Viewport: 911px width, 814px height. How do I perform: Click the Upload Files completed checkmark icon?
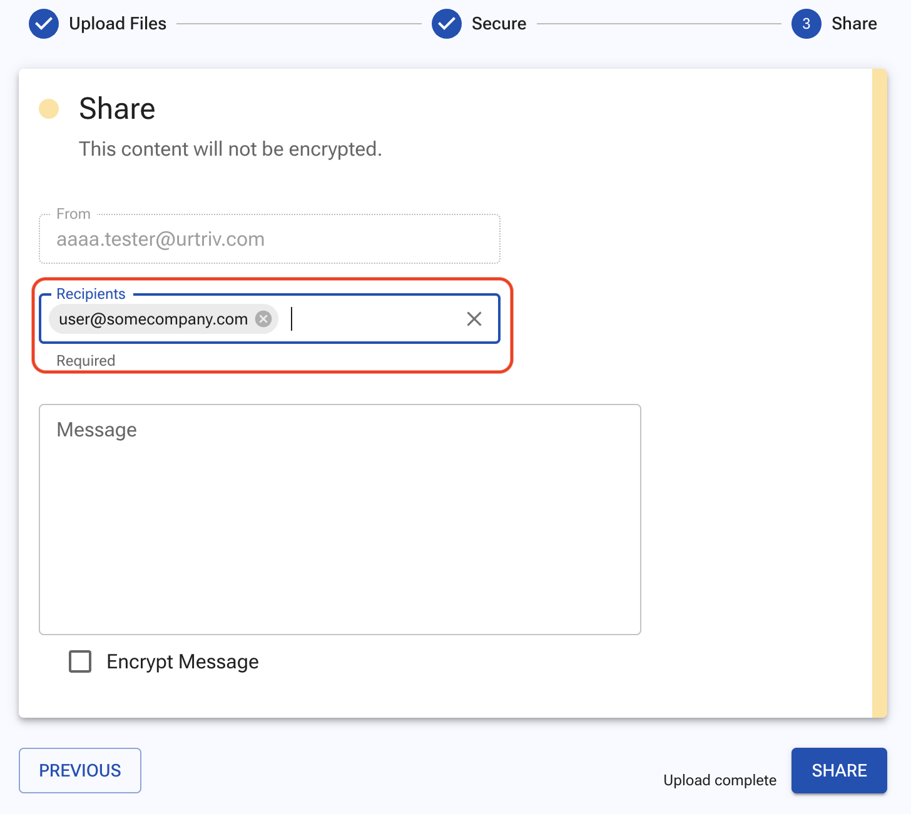(44, 23)
